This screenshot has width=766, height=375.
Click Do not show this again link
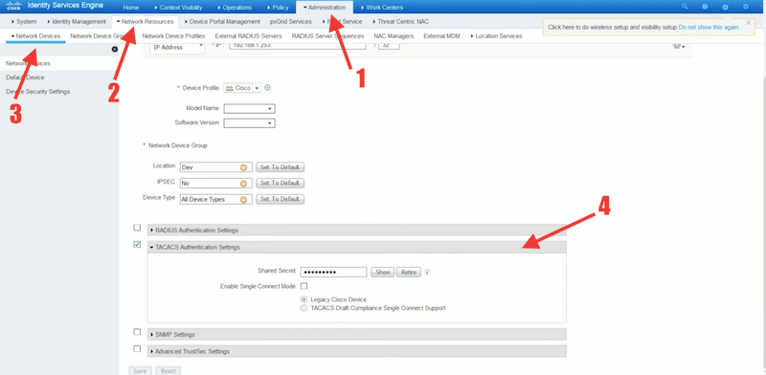(x=709, y=28)
